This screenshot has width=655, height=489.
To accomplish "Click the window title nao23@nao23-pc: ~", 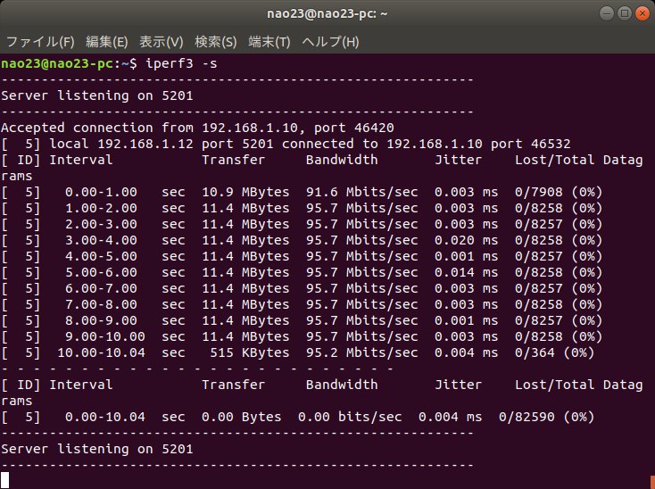I will pyautogui.click(x=327, y=13).
